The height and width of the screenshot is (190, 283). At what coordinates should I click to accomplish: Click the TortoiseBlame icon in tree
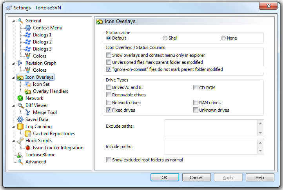click(x=20, y=155)
